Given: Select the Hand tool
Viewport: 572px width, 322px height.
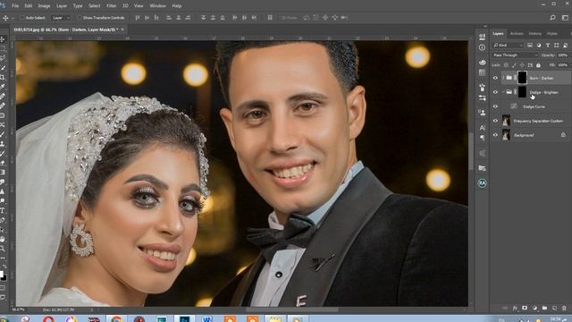Looking at the screenshot, I should pyautogui.click(x=3, y=239).
